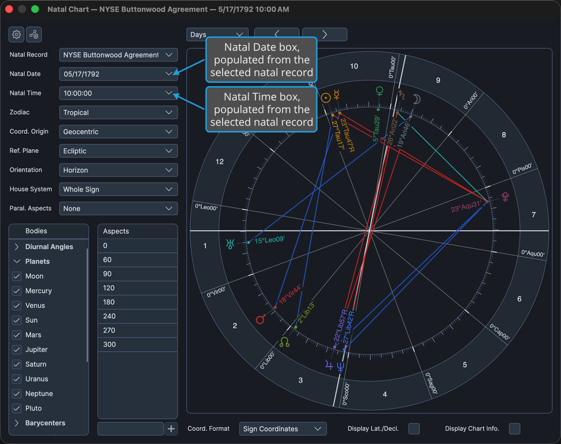Select aspect 180 in Aspects list
Image resolution: width=561 pixels, height=444 pixels.
point(138,302)
